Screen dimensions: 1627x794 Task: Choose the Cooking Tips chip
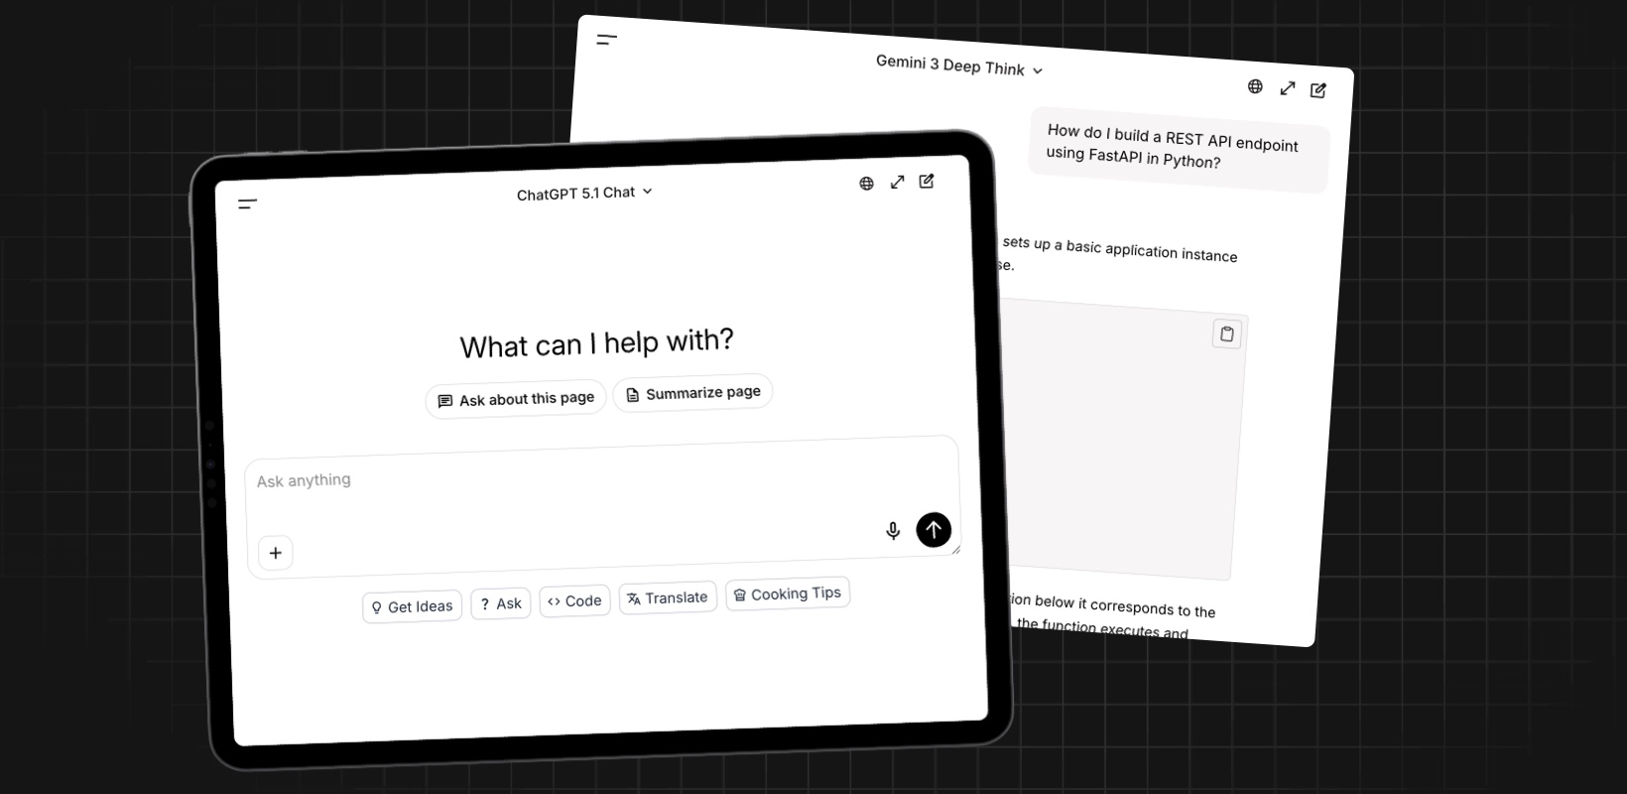787,594
